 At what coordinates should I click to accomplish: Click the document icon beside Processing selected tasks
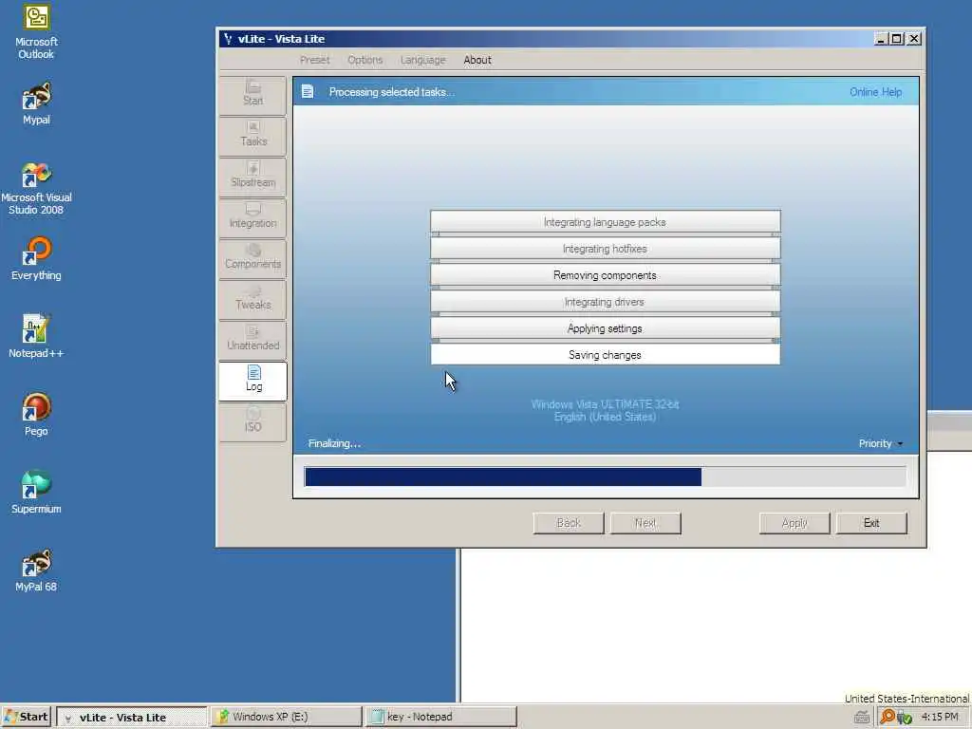tap(308, 92)
